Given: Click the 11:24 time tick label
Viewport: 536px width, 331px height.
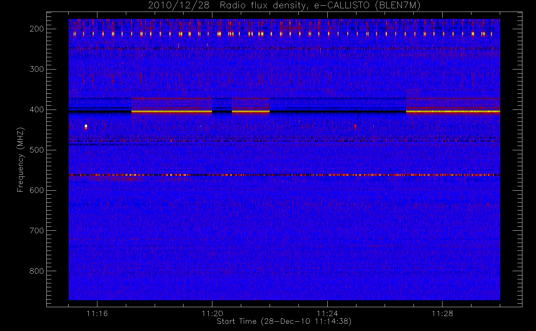Looking at the screenshot, I should pos(327,313).
